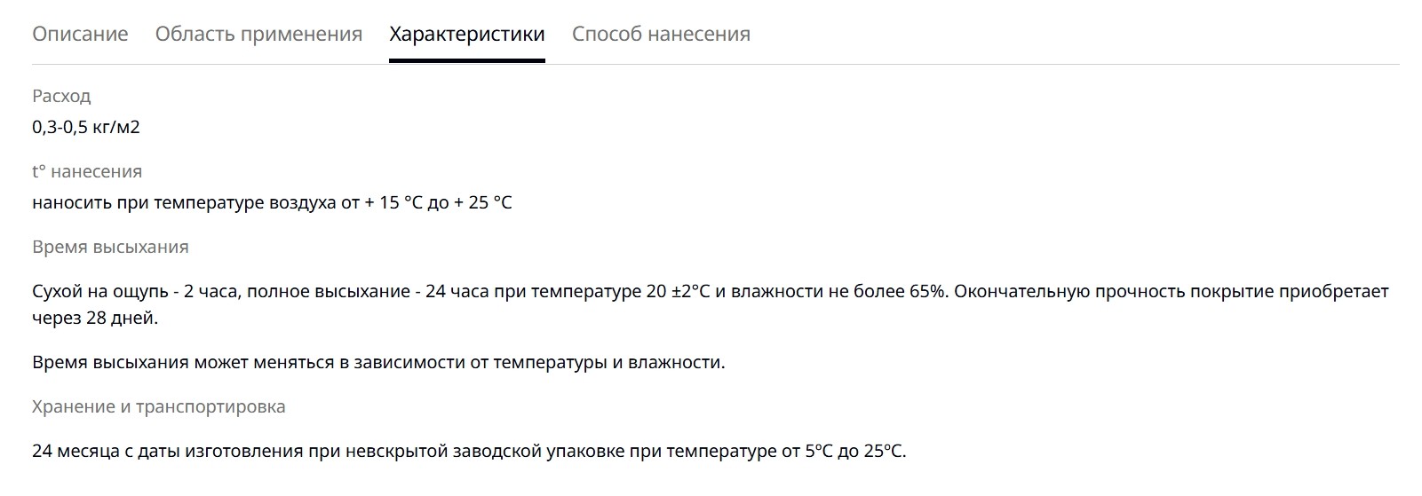Screen dimensions: 1422x496
Task: Click the paragraph starting Сухой на ощупь
Action: (x=711, y=304)
